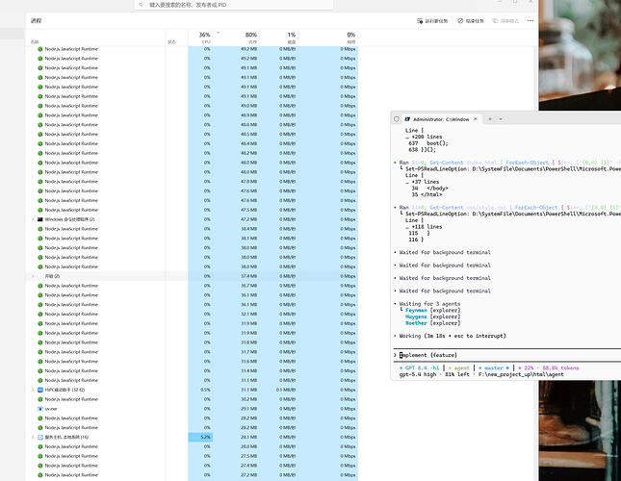The width and height of the screenshot is (621, 481).
Task: Expand the HiPC mobile assistant process group
Action: click(33, 390)
